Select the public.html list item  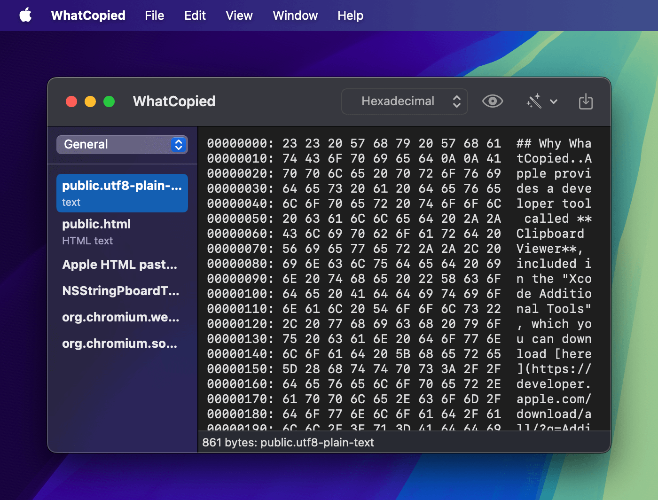[122, 232]
